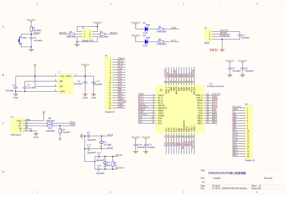This screenshot has height=197, width=285.
Task: Click the red SWD text label
Action: point(213,49)
